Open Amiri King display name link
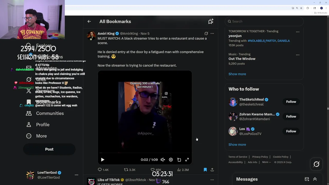This screenshot has height=185, width=329. point(106,33)
